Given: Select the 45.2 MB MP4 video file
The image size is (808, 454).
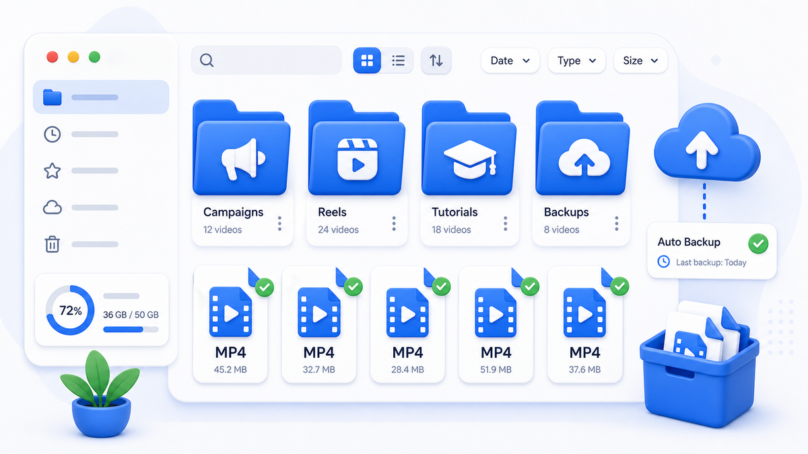Looking at the screenshot, I should 230,326.
